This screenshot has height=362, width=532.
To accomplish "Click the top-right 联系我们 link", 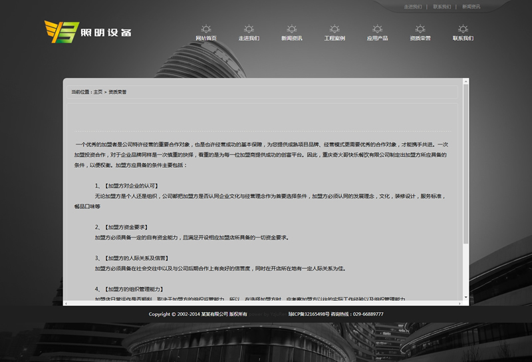I will [442, 7].
